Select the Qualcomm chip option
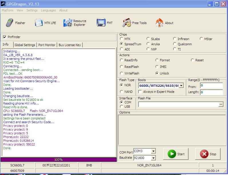Screen dimensions: 228x175 click(x=175, y=44)
